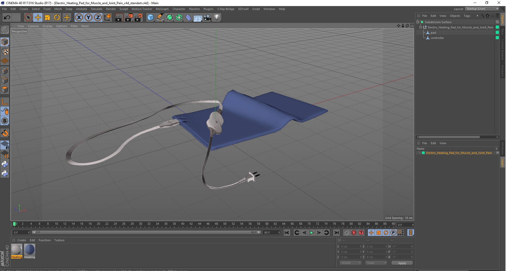
Task: Open the Content Browser side tab
Action: (502, 49)
